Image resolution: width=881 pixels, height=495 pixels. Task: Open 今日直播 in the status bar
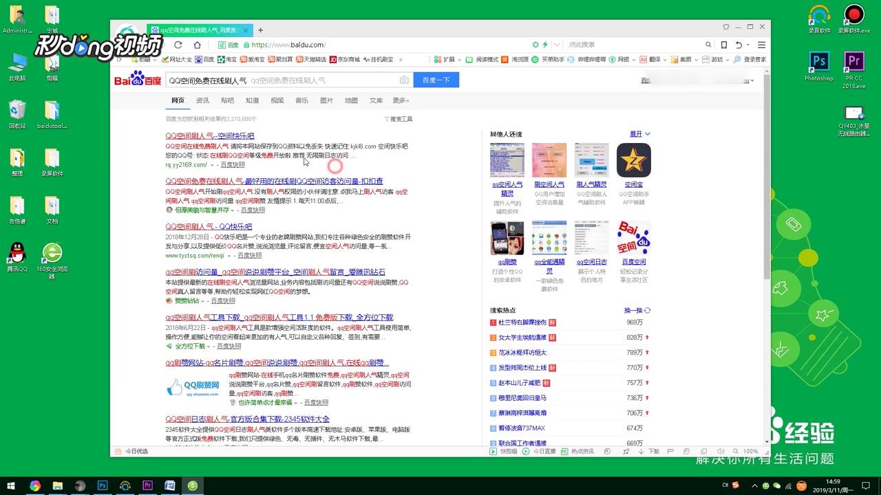pos(539,452)
